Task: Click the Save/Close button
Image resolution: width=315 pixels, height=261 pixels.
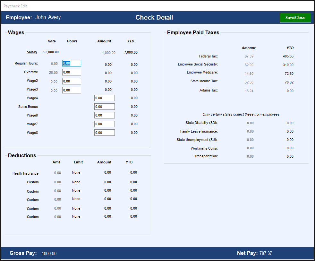Action: 295,18
